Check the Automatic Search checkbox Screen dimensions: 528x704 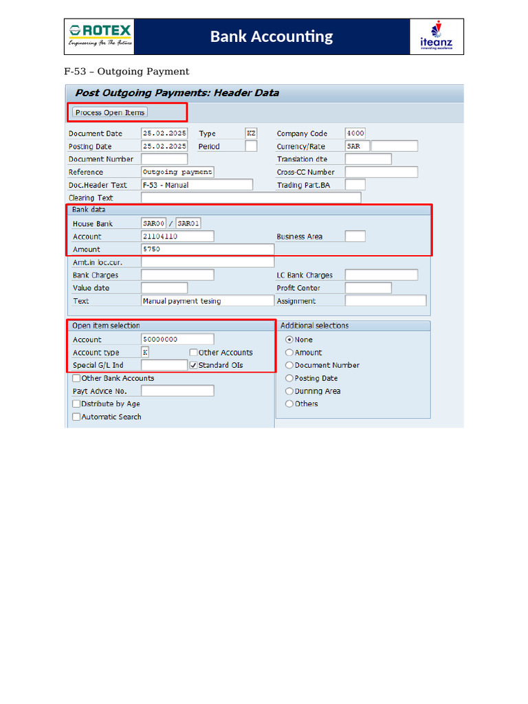click(76, 417)
